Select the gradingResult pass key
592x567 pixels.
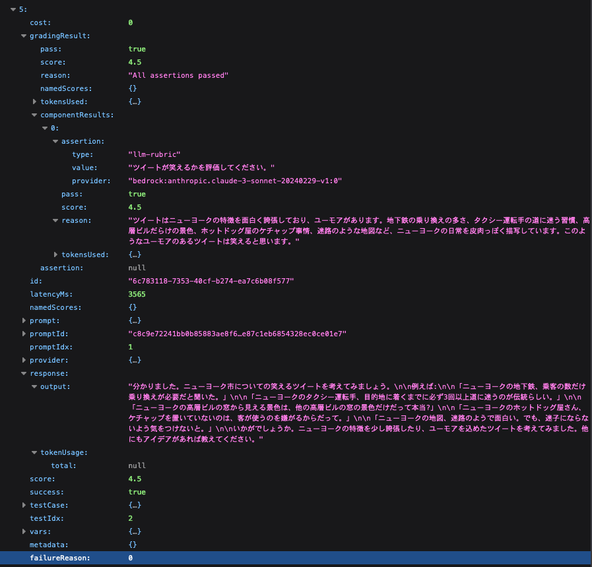(51, 49)
